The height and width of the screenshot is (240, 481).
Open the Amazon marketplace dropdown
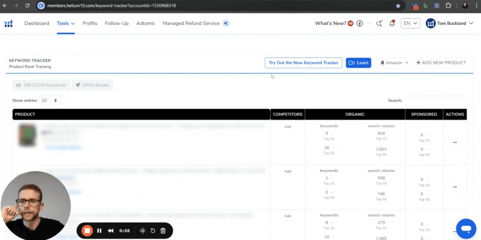[393, 62]
